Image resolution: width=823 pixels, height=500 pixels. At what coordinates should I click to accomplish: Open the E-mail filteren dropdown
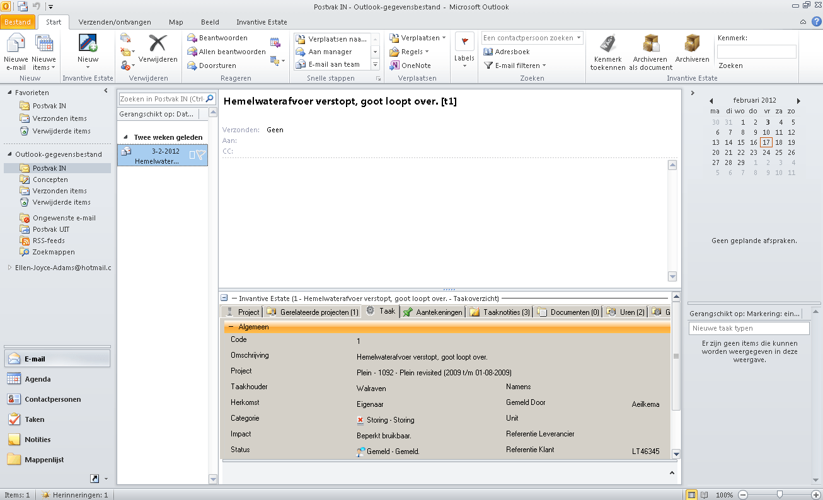515,65
